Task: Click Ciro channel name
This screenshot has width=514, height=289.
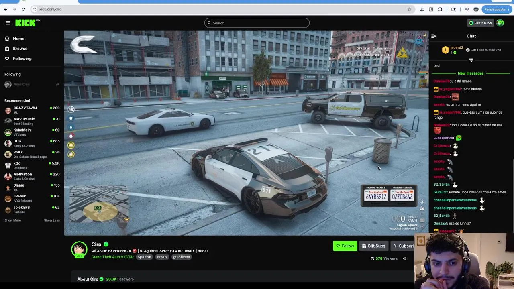Action: [x=96, y=244]
